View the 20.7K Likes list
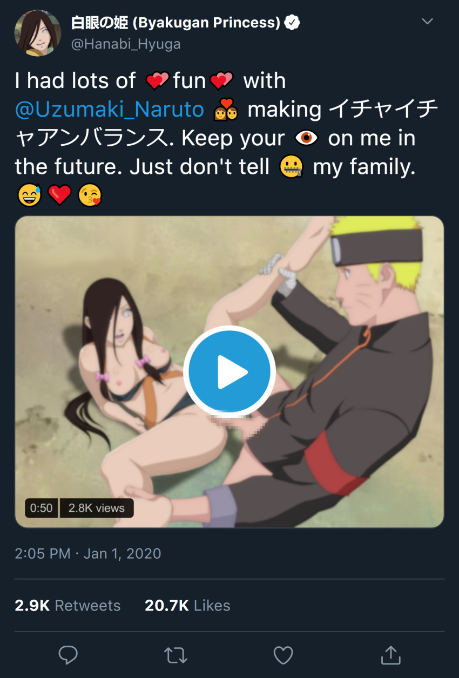The height and width of the screenshot is (678, 459). point(187,606)
